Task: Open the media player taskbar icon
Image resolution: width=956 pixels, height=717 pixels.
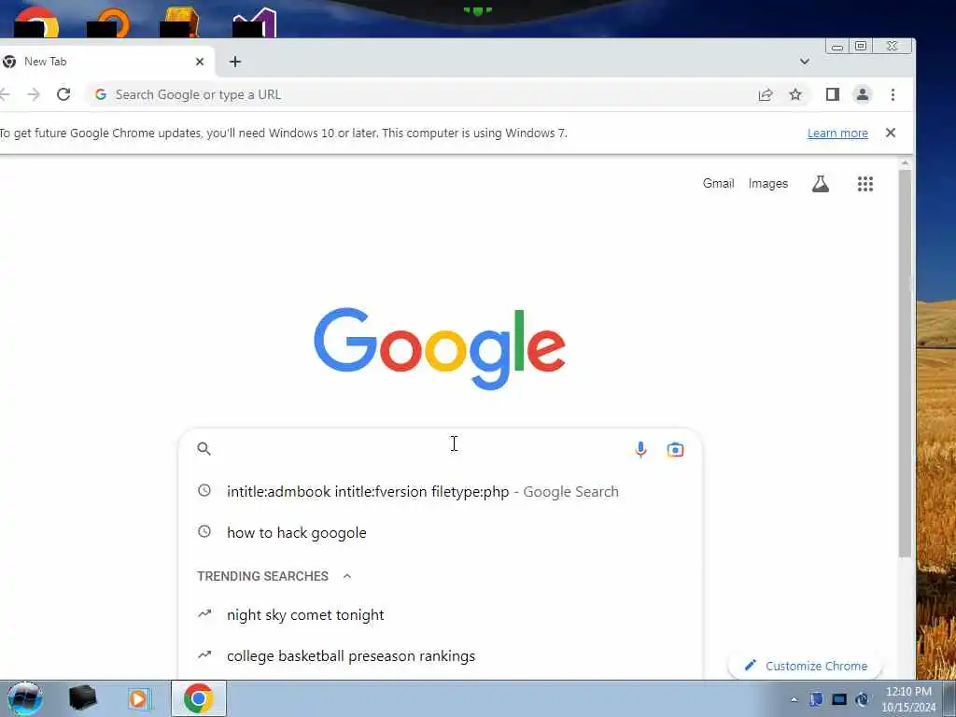Action: pos(138,698)
